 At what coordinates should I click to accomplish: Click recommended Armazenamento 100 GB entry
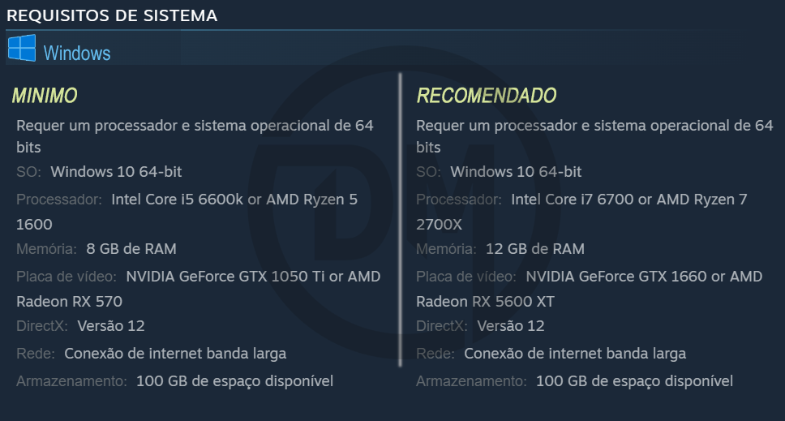[574, 381]
